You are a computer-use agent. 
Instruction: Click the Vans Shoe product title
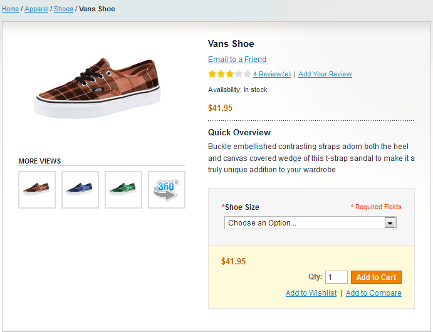231,44
